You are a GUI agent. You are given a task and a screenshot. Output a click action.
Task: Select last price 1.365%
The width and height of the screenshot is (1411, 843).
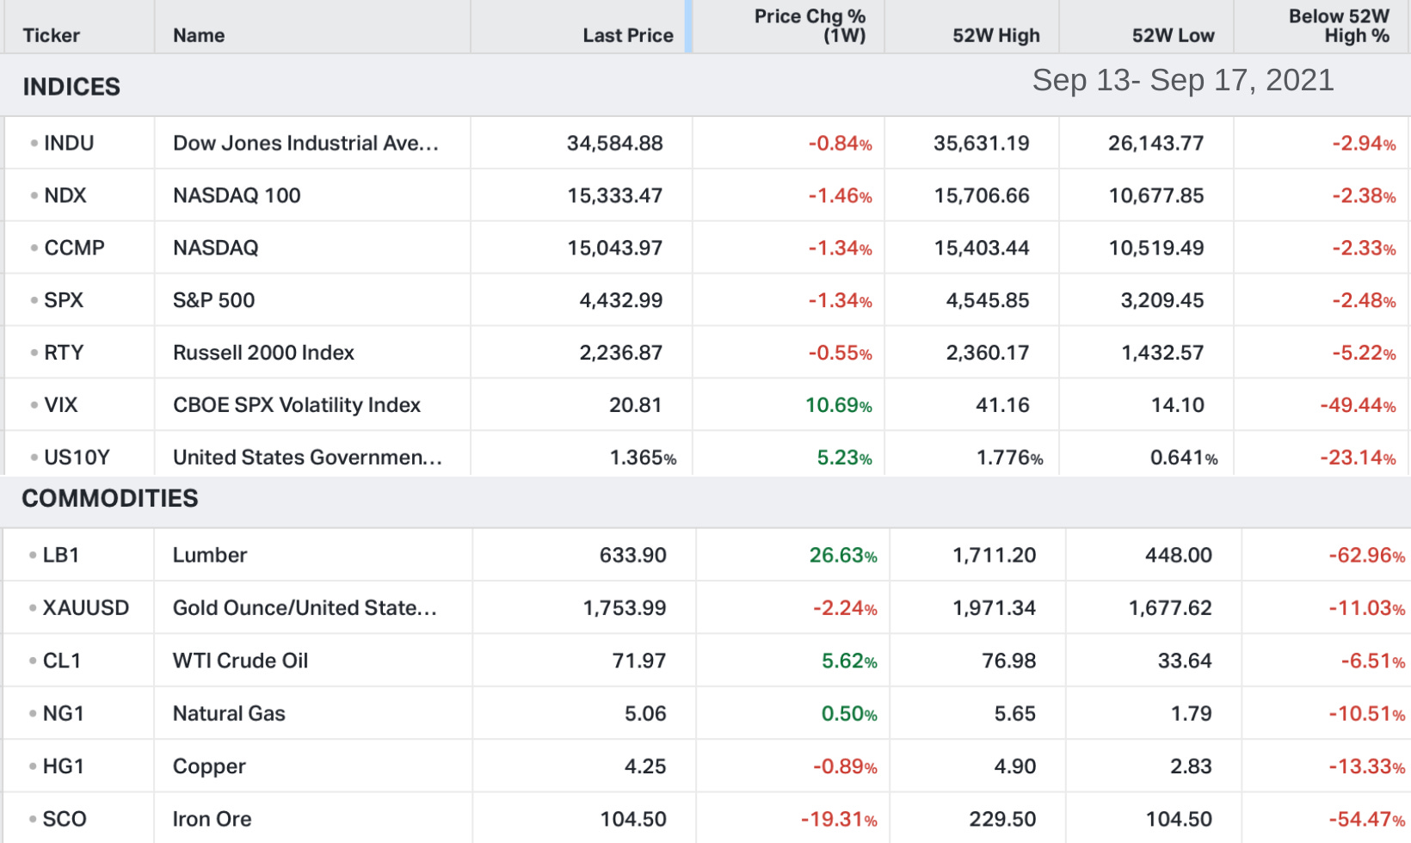coord(643,458)
